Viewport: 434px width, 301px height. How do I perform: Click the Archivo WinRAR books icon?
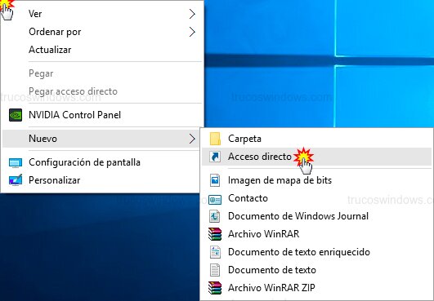click(x=215, y=234)
